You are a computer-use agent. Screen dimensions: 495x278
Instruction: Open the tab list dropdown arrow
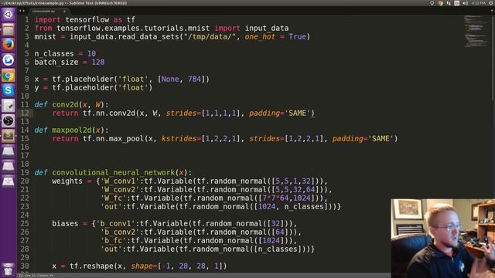pyautogui.click(x=491, y=11)
